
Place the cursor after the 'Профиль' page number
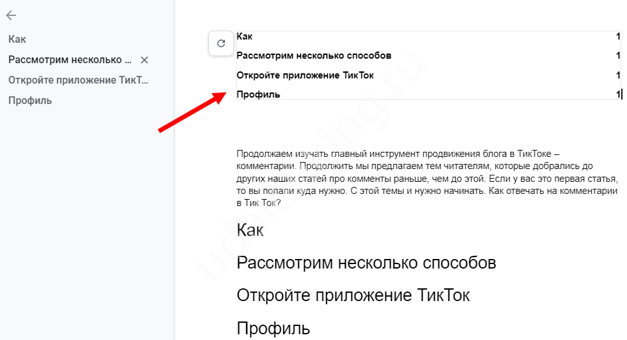pyautogui.click(x=621, y=94)
